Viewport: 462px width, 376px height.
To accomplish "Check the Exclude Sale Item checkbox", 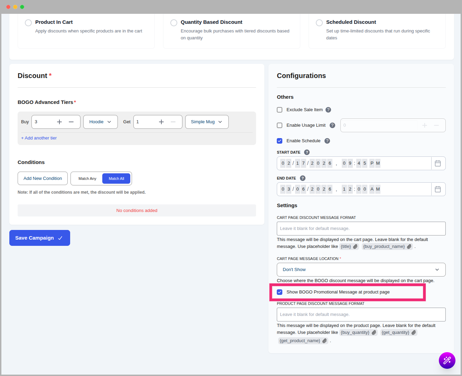I will (280, 110).
